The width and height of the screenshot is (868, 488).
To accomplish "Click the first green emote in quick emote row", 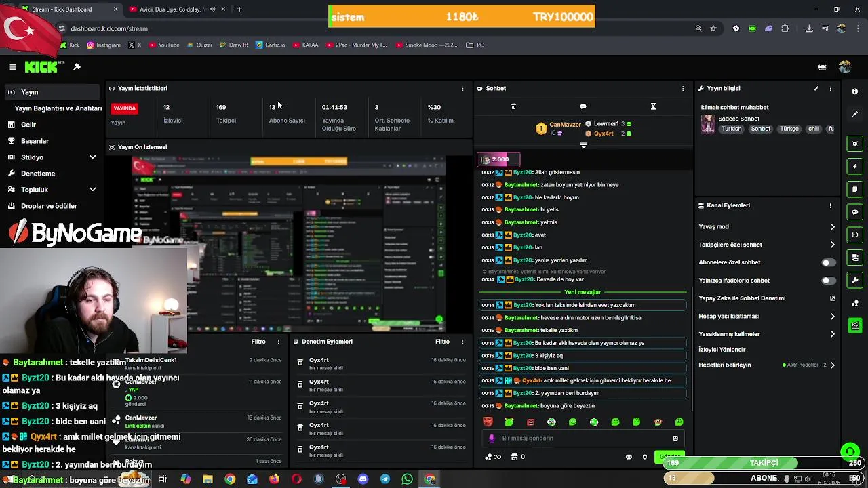I will click(x=509, y=422).
